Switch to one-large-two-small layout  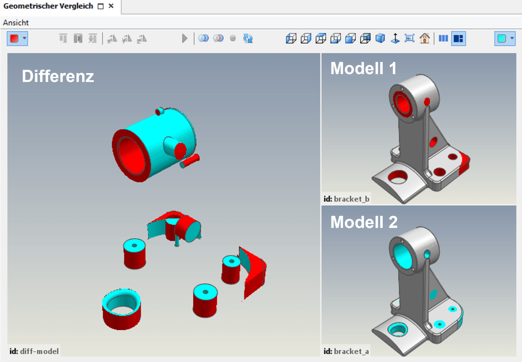[458, 39]
